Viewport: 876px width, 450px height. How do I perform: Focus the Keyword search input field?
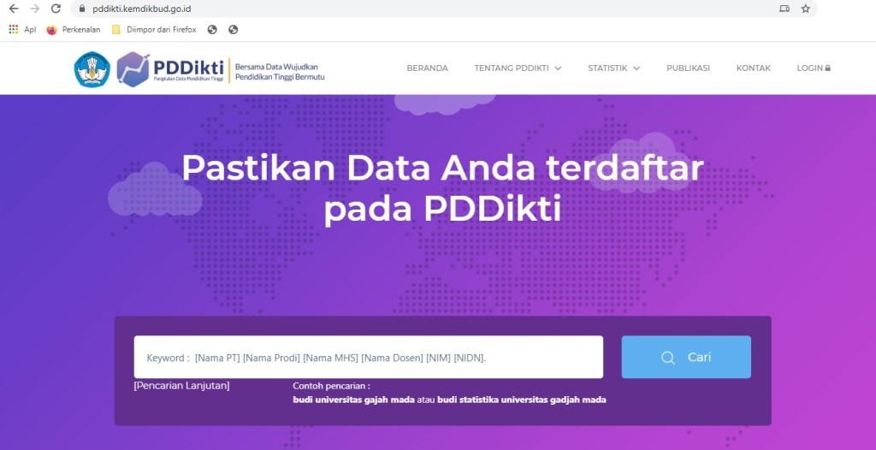(368, 357)
